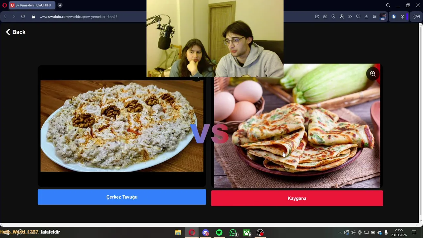Open the ad blocker shield icon
The width and height of the screenshot is (423, 238).
click(x=333, y=17)
